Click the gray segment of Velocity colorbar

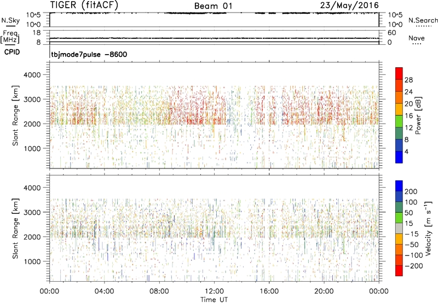coord(399,228)
